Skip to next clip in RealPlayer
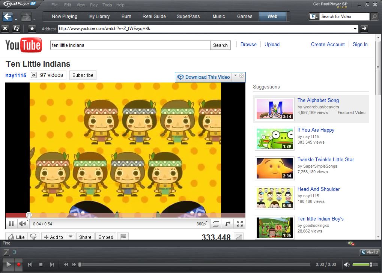The height and width of the screenshot is (273, 382). 52,264
